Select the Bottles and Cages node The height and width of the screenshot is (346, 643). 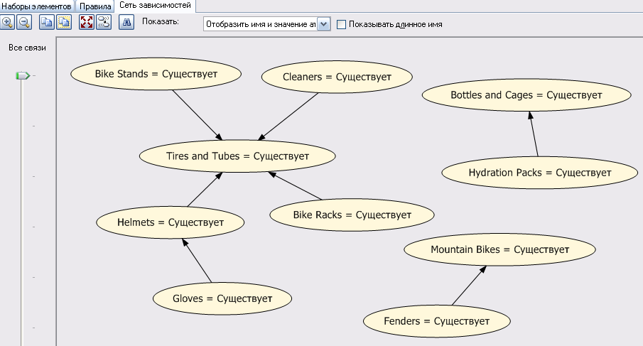[x=526, y=95]
